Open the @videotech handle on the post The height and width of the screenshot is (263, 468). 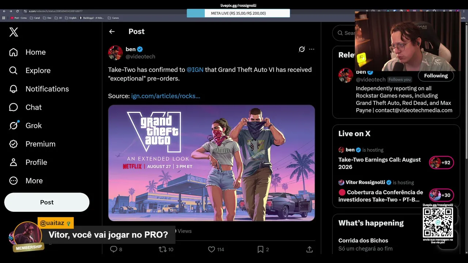click(x=140, y=57)
